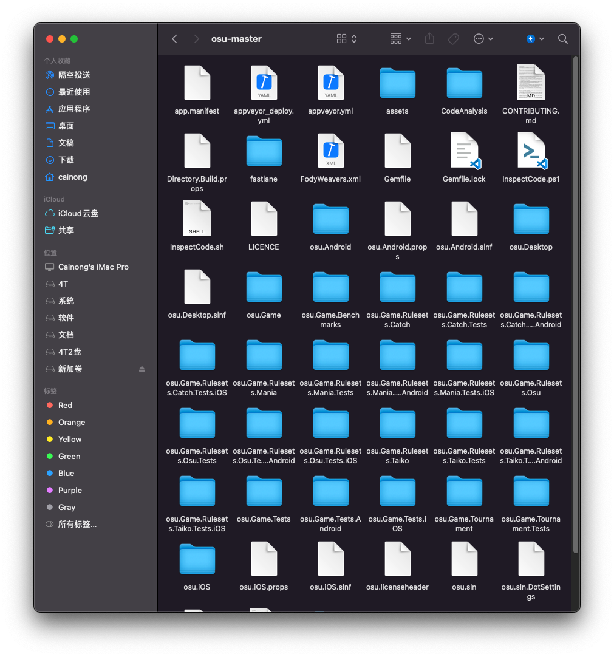Go to Desktop (桌面) in sidebar
The height and width of the screenshot is (657, 614).
coord(95,126)
